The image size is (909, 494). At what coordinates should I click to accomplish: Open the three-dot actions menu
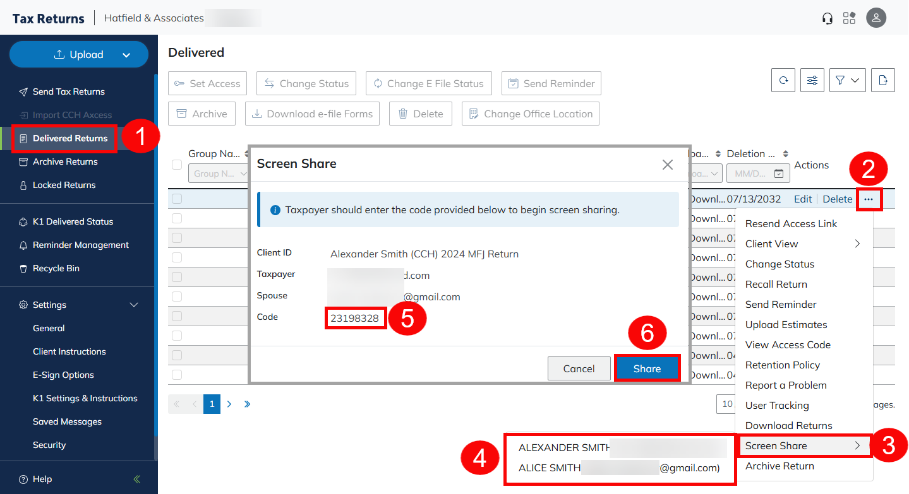[x=869, y=199]
